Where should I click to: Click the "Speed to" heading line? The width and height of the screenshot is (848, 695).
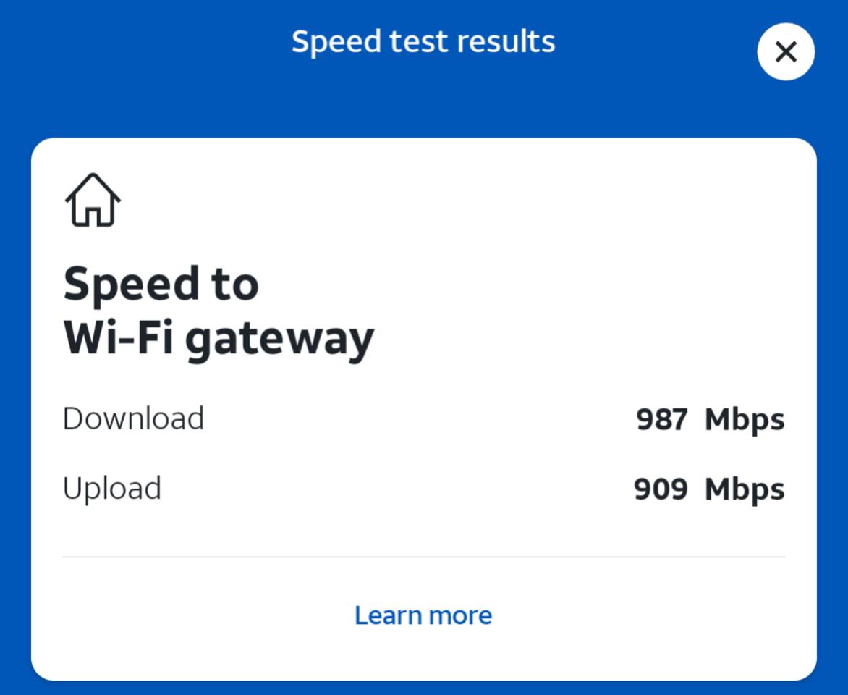pos(161,285)
